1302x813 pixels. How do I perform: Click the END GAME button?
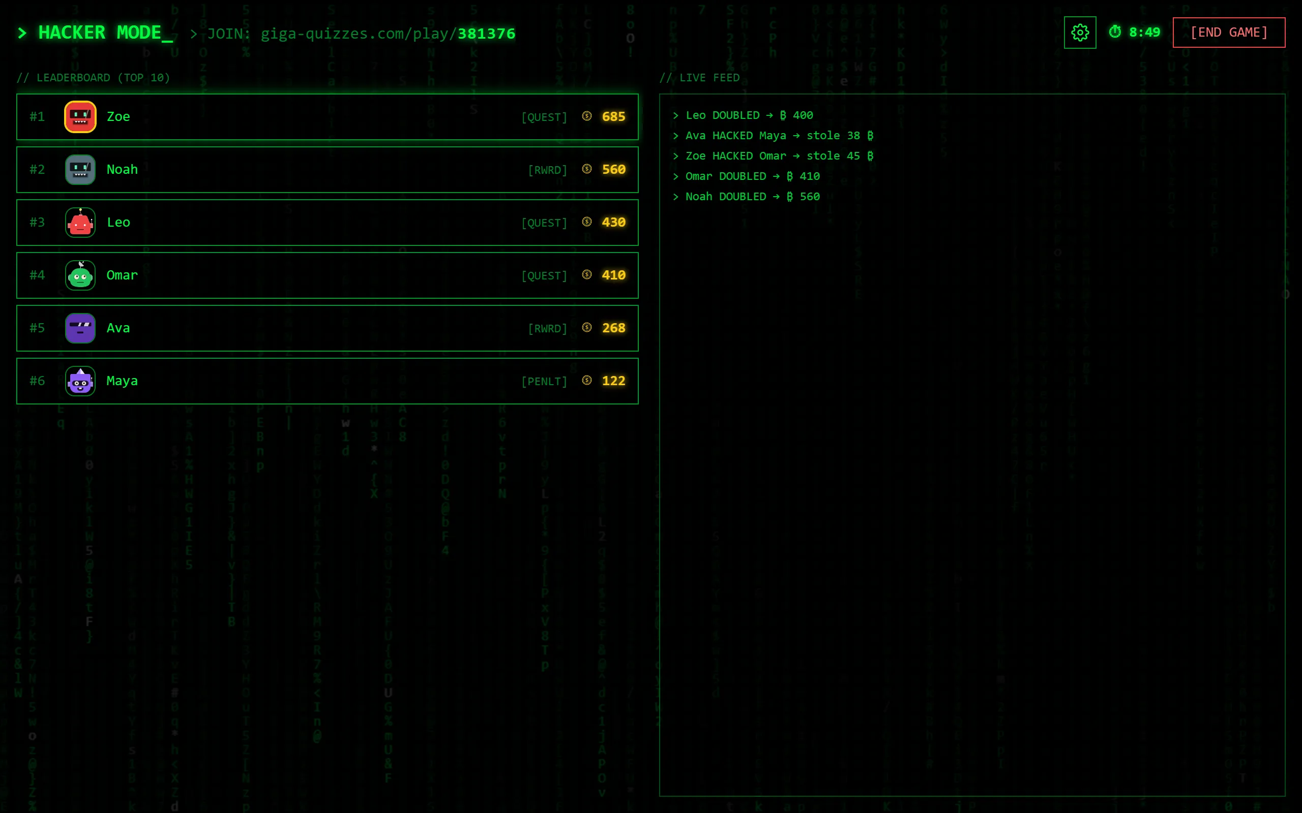tap(1229, 33)
